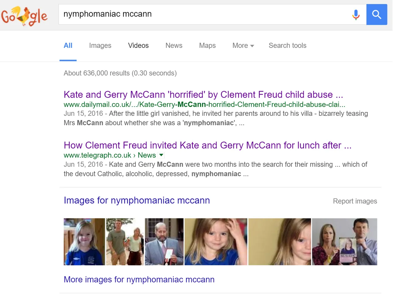This screenshot has width=393, height=299.
Task: Click the blue search magnifier button
Action: 377,14
